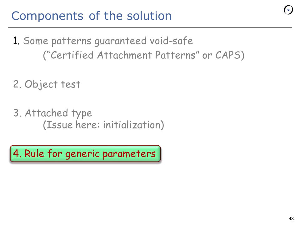Screen dimensions: 300x225
Task: Click the Certified Attachment Patterns text
Action: (122, 55)
